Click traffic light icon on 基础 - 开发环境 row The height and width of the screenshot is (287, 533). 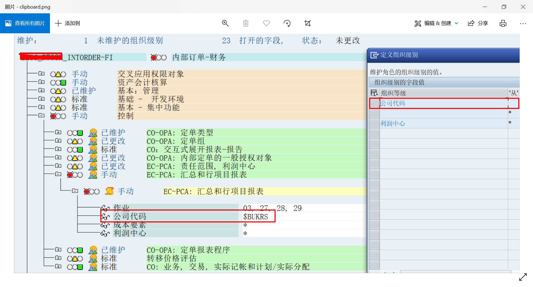click(x=58, y=99)
